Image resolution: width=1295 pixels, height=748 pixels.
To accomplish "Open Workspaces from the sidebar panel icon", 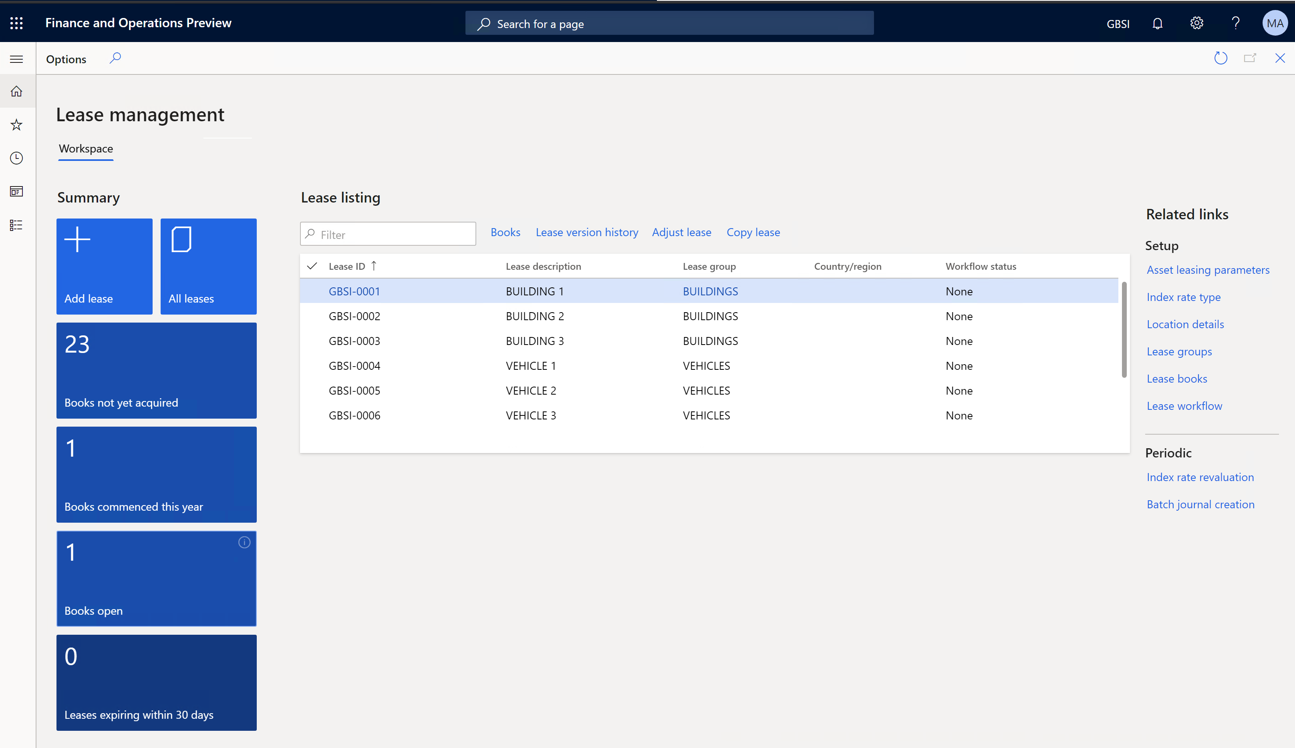I will [16, 191].
